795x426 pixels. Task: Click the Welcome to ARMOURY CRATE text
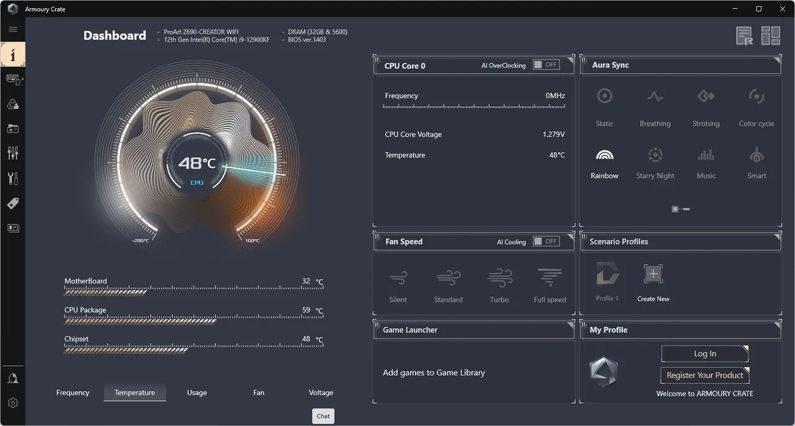pyautogui.click(x=705, y=394)
